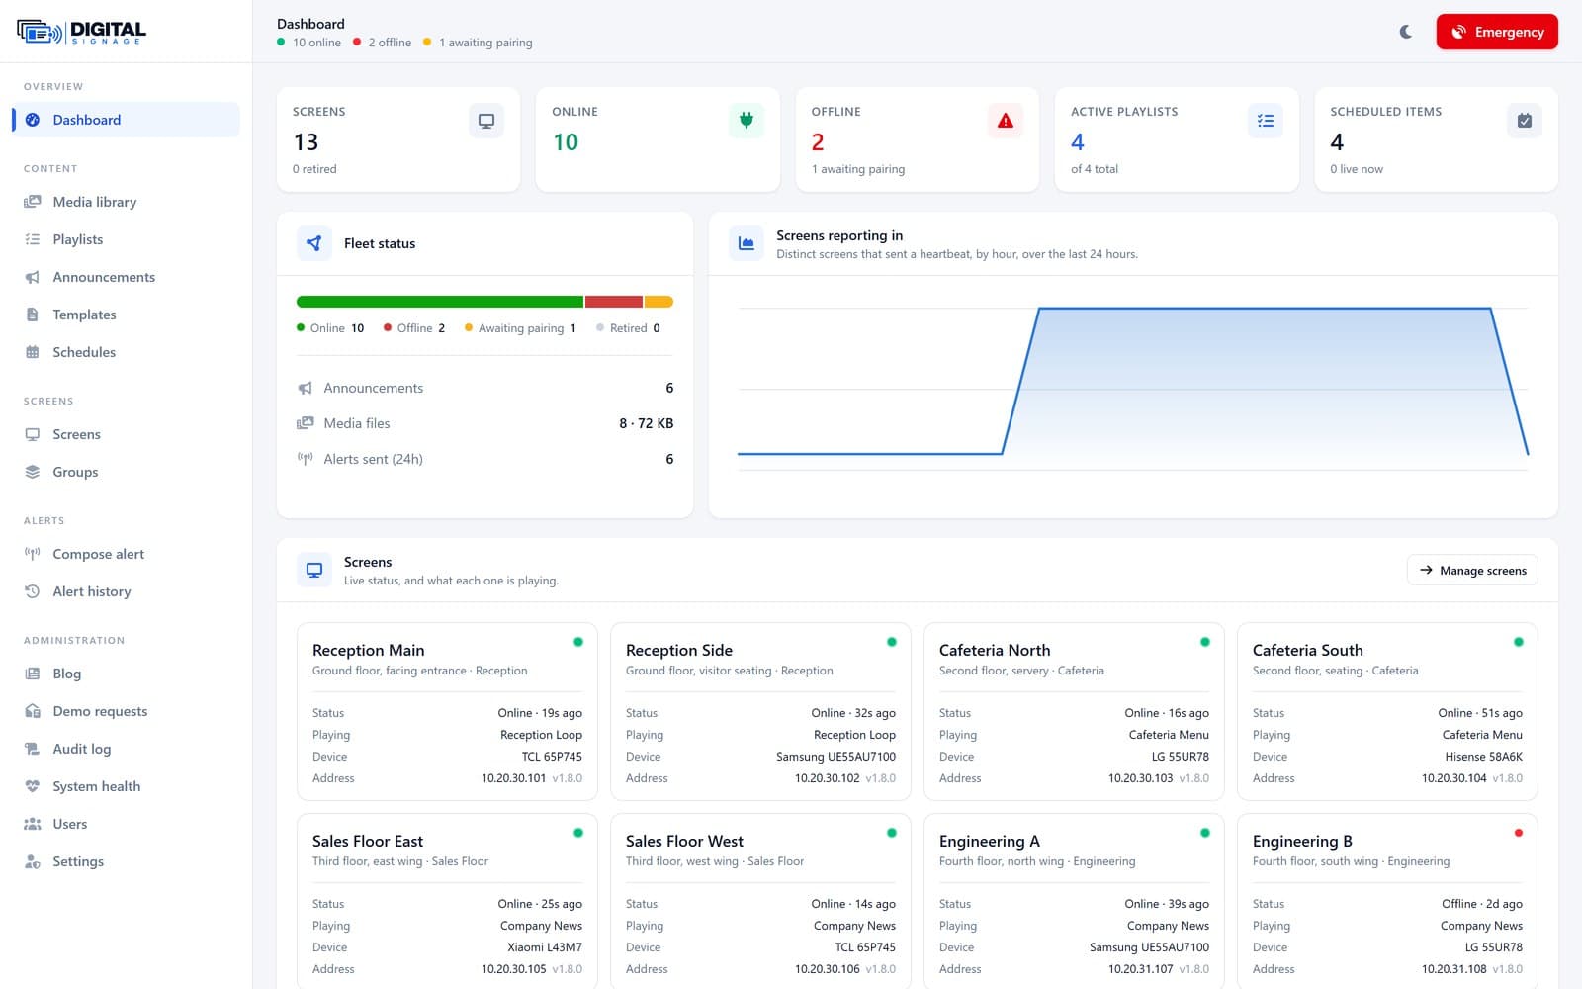Open the Reception Side screen card
Image resolution: width=1582 pixels, height=989 pixels.
760,711
